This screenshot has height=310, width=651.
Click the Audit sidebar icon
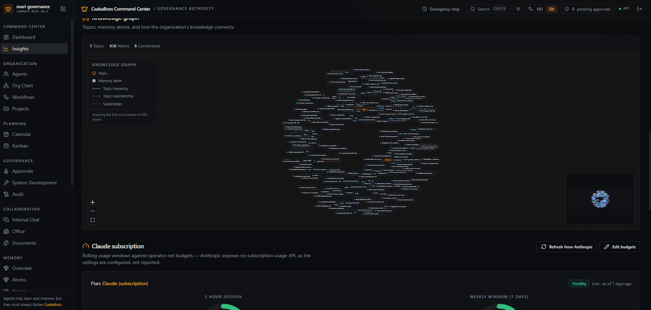6,194
